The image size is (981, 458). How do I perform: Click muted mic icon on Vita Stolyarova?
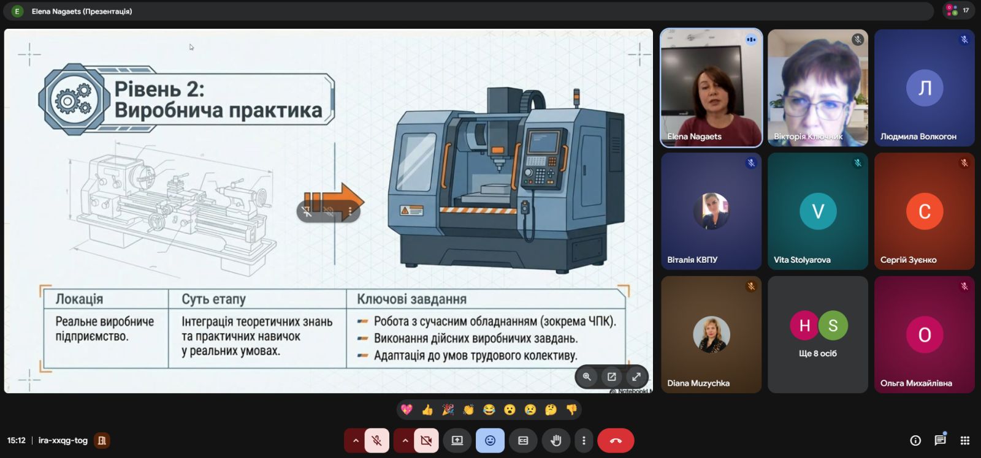click(858, 163)
